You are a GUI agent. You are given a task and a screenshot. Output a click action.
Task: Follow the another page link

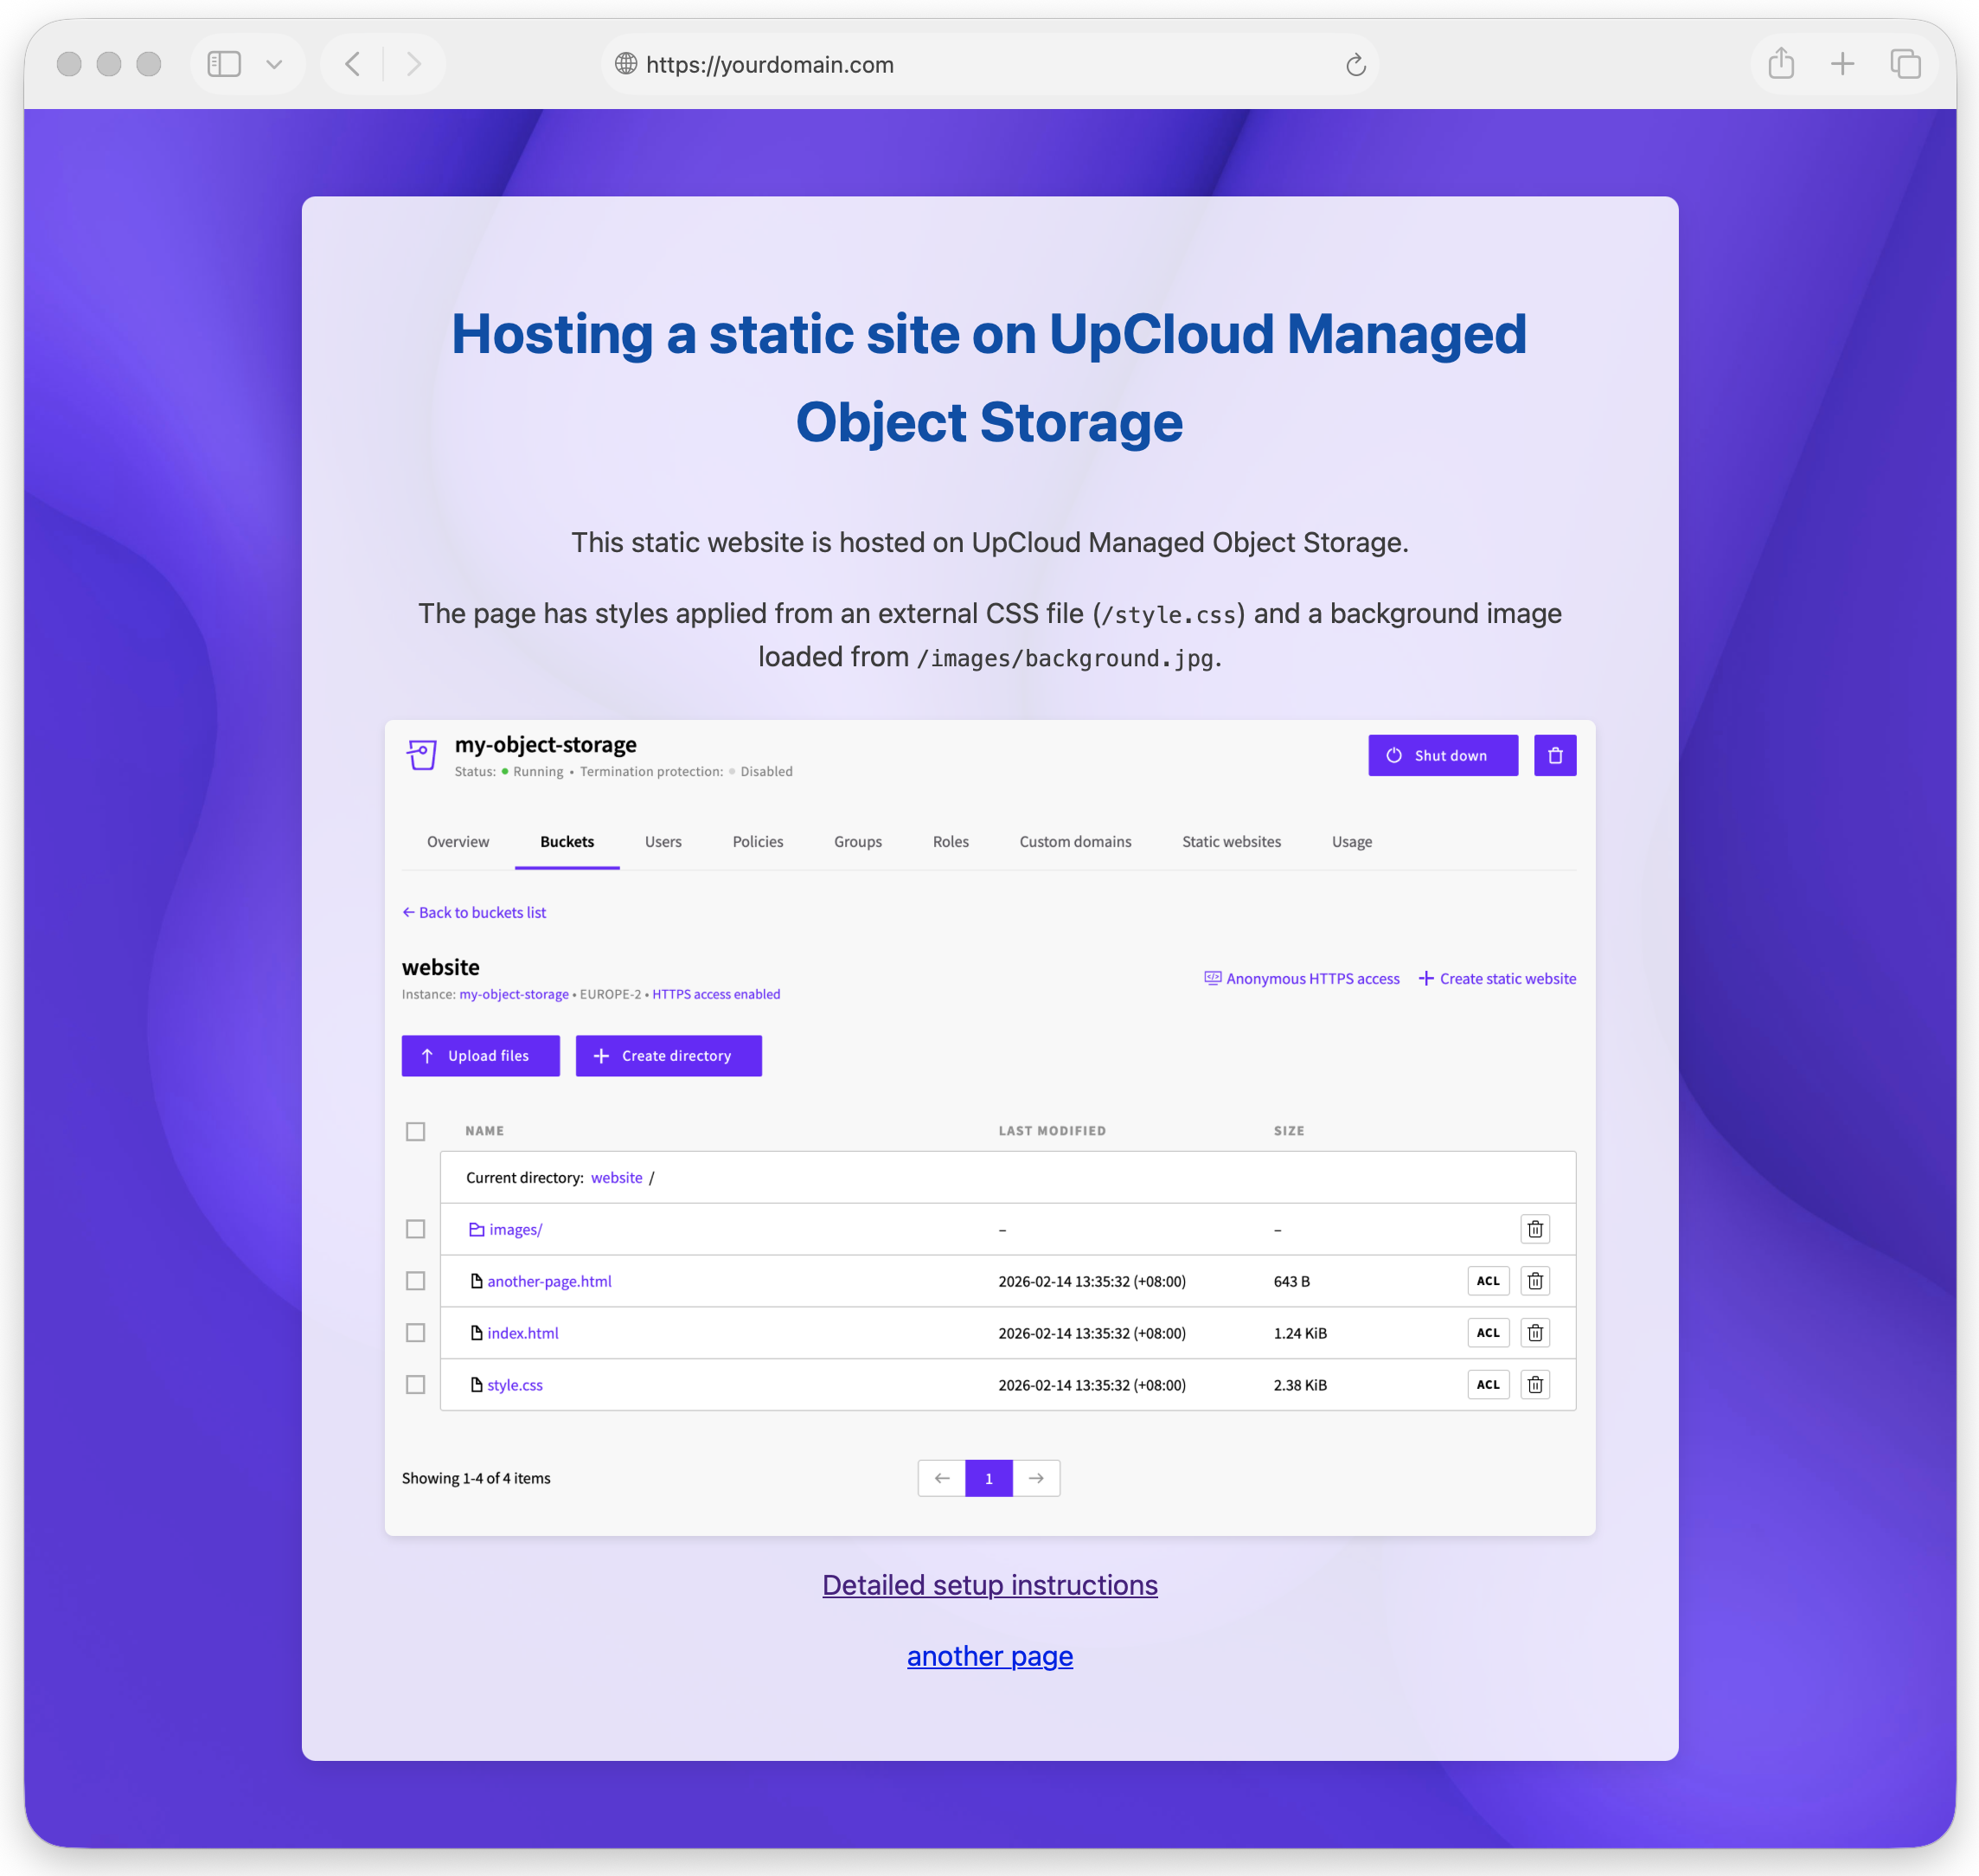(x=989, y=1656)
